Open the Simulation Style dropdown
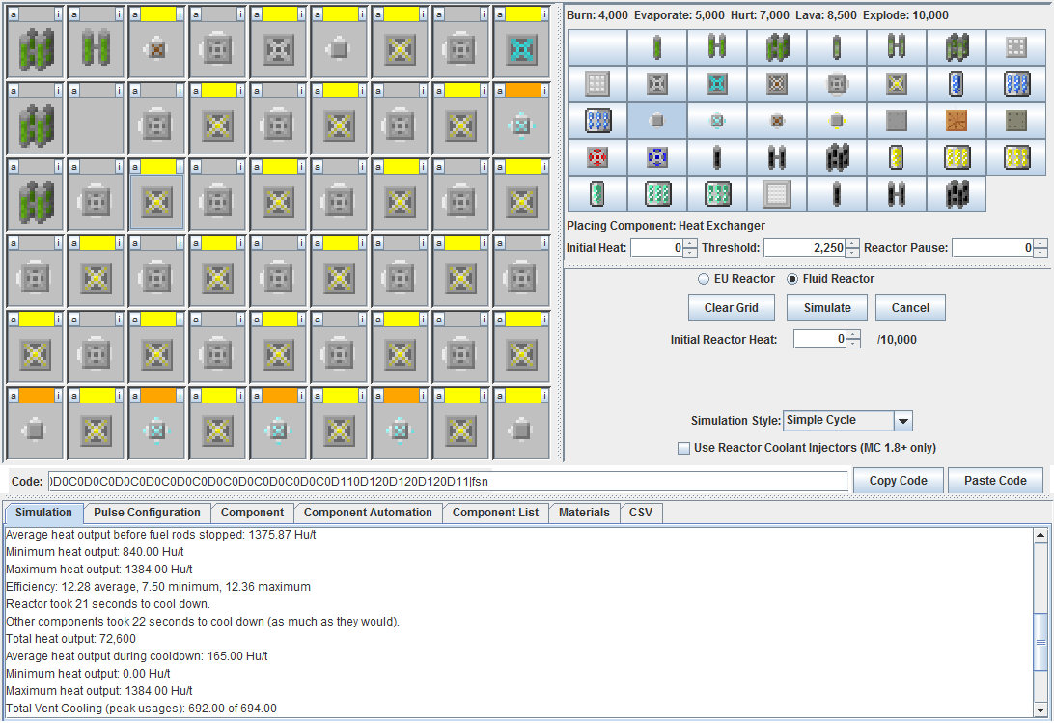The image size is (1054, 723). pos(903,420)
